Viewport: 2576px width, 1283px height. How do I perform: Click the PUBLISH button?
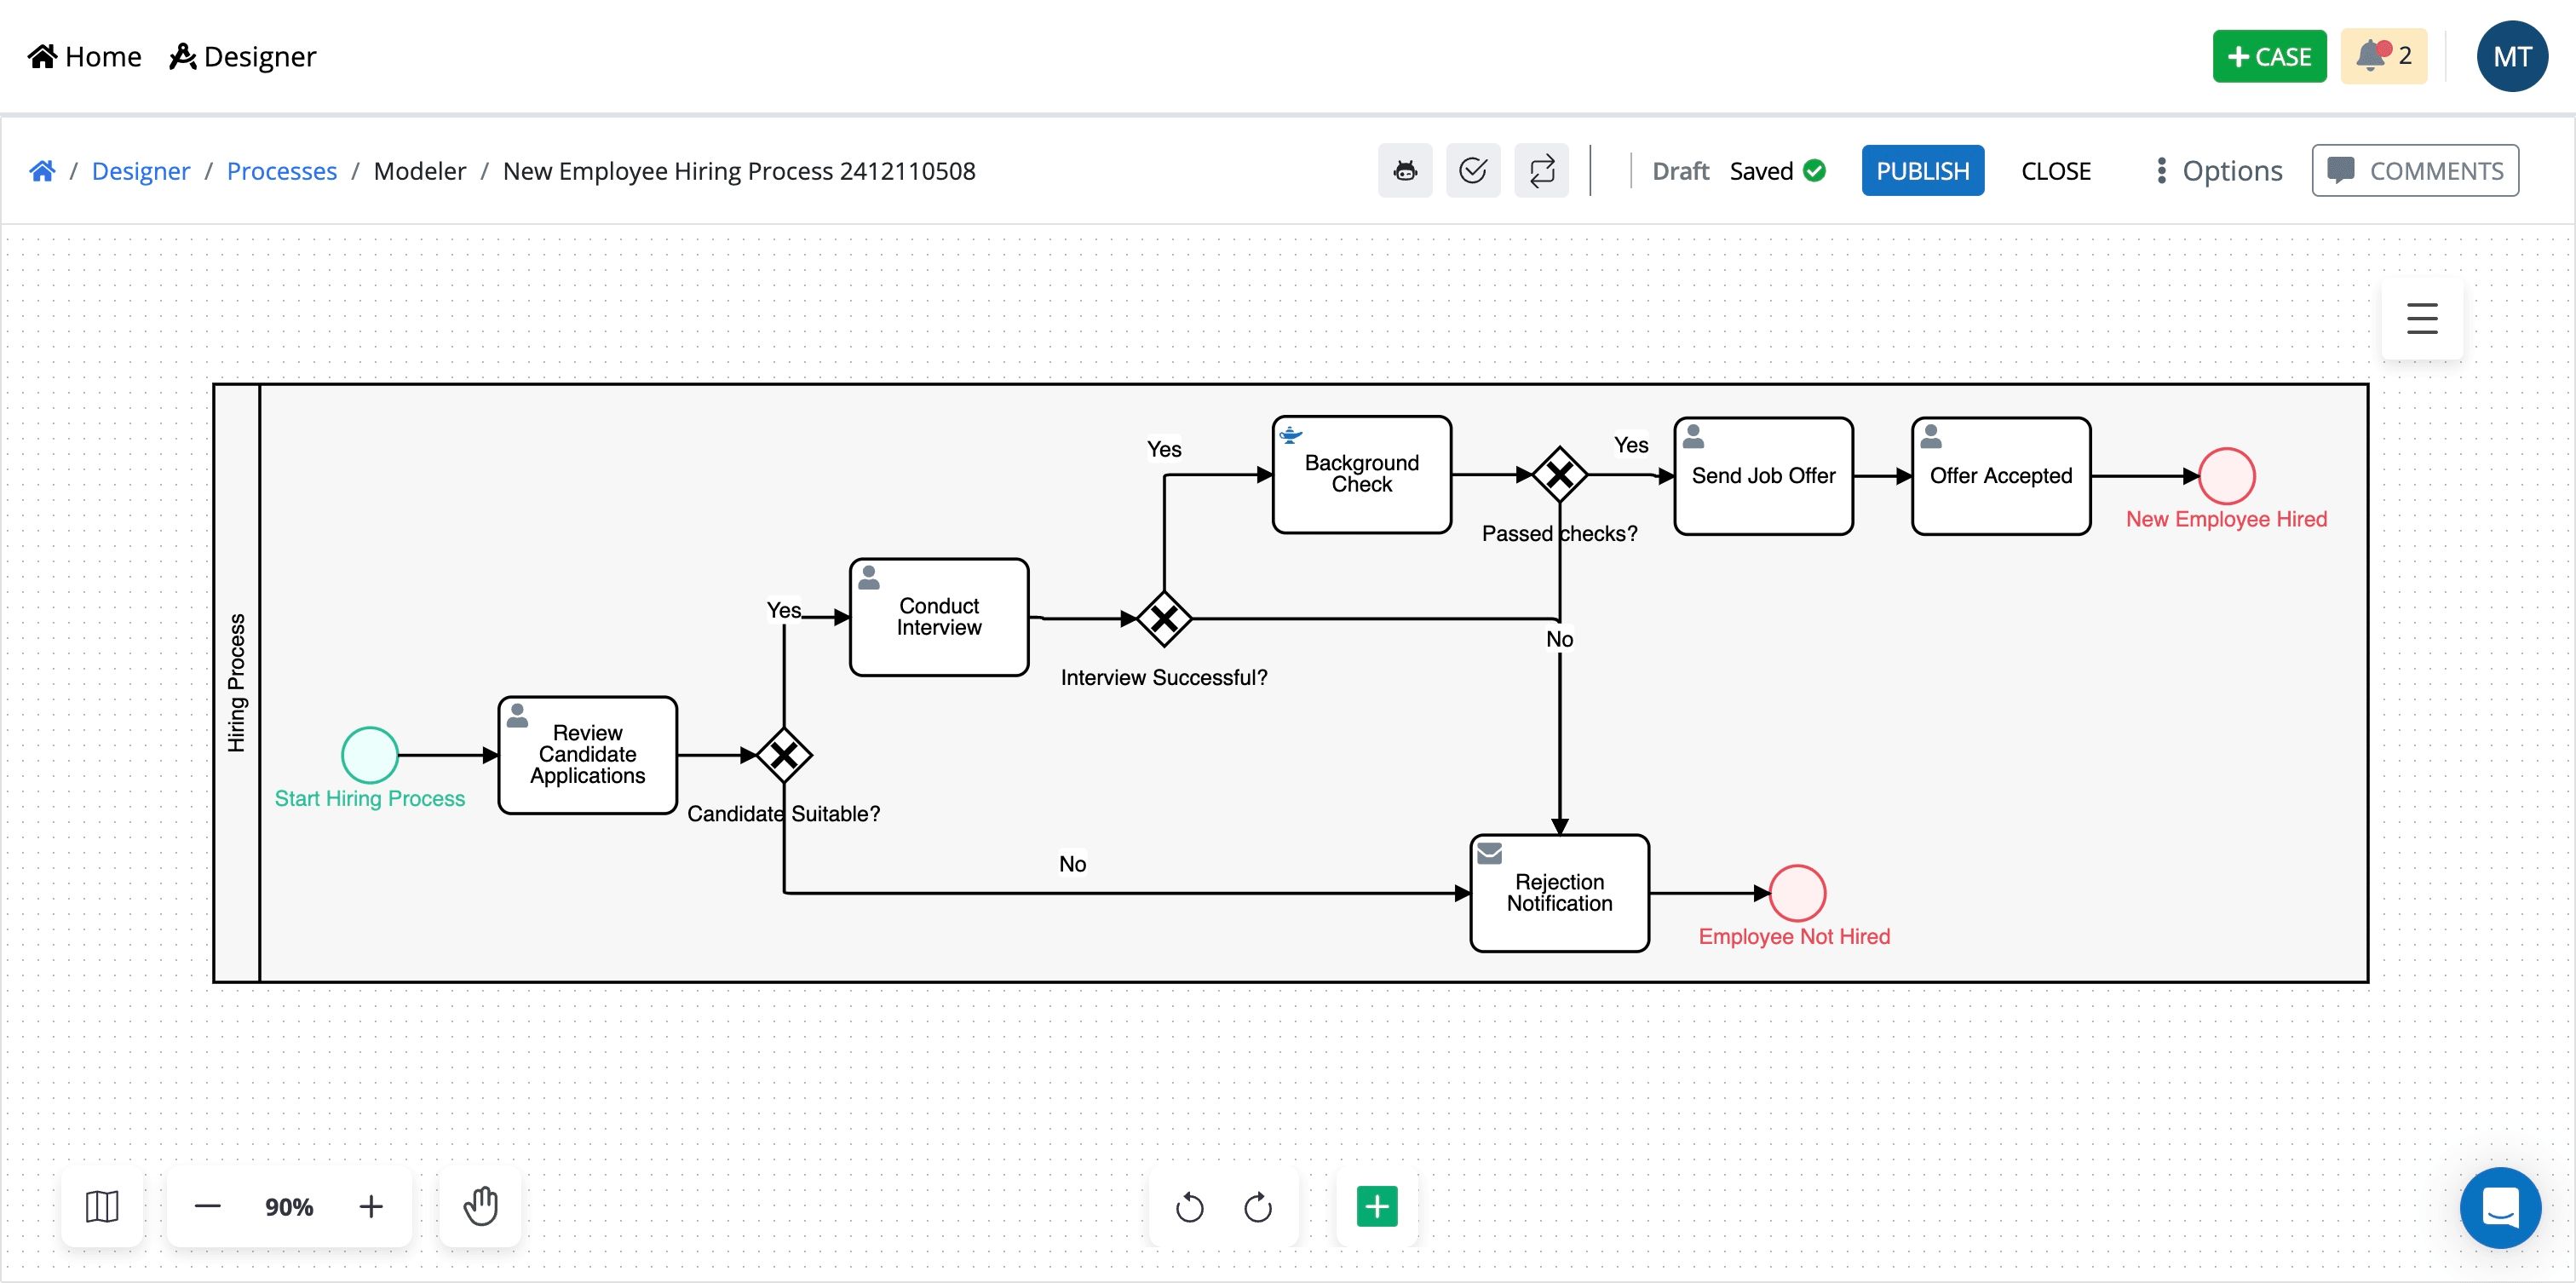(x=1922, y=171)
